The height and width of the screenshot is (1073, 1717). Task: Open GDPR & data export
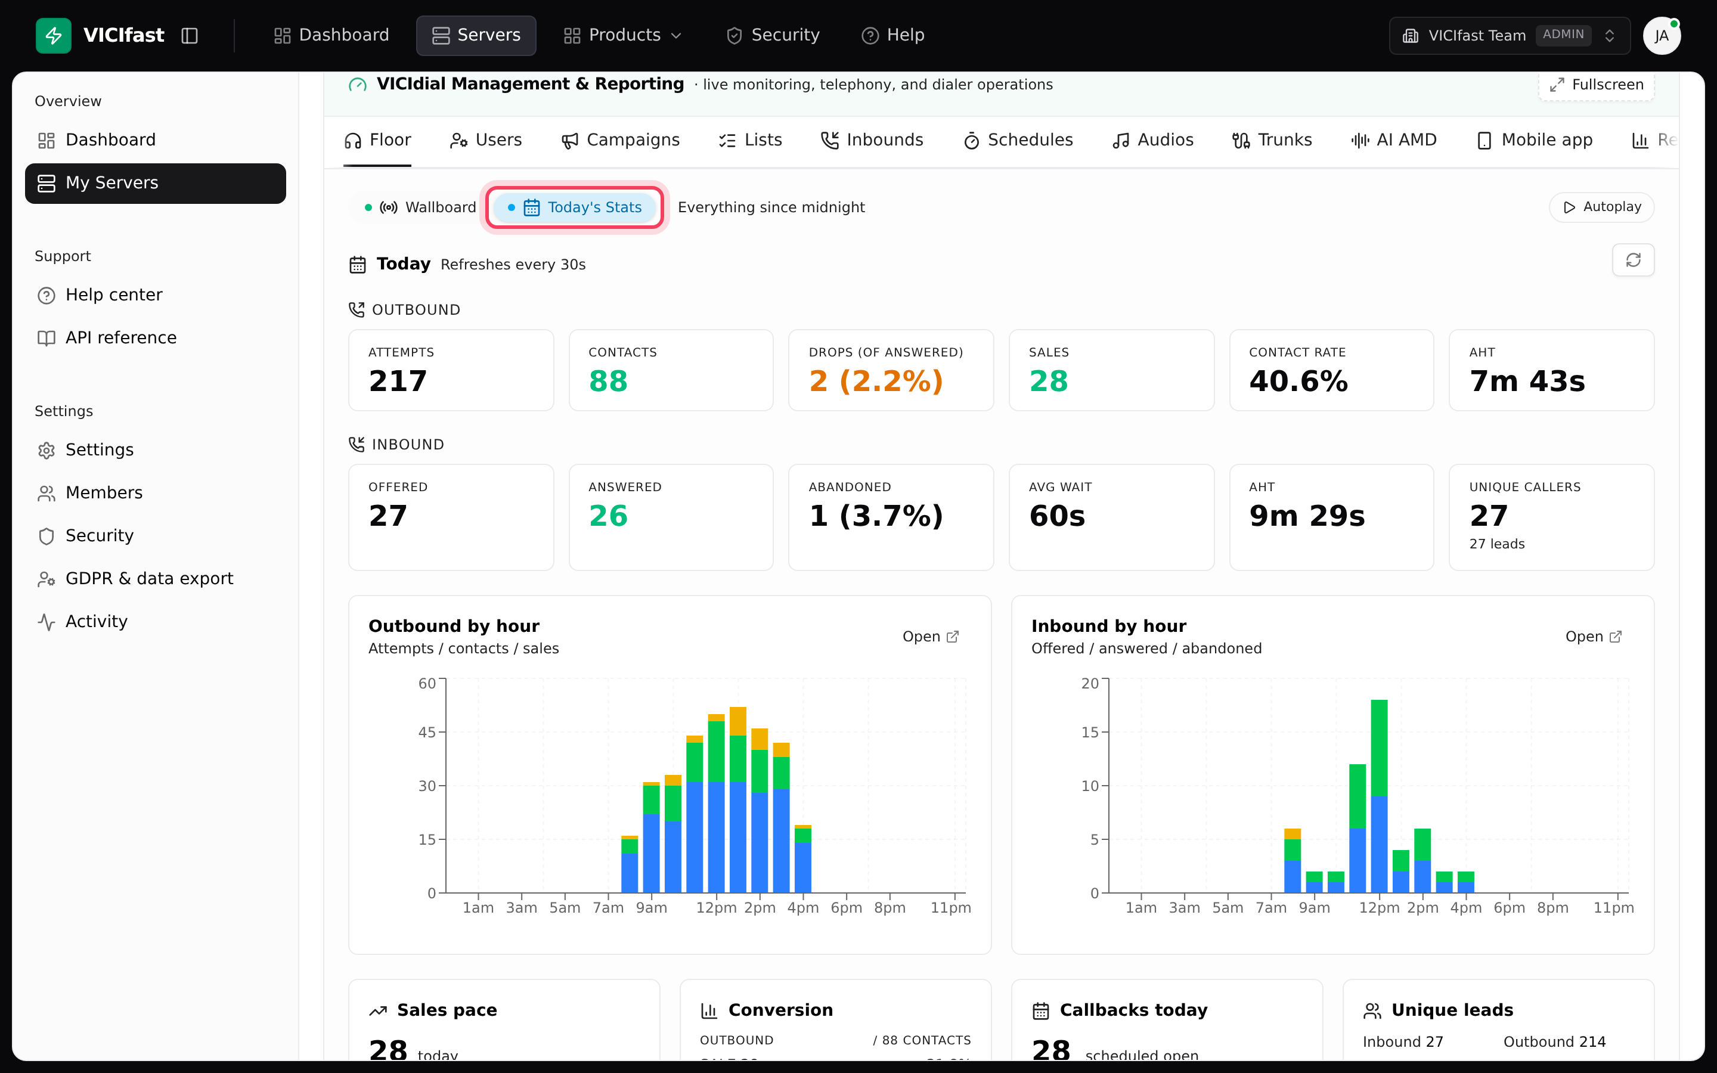coord(156,579)
